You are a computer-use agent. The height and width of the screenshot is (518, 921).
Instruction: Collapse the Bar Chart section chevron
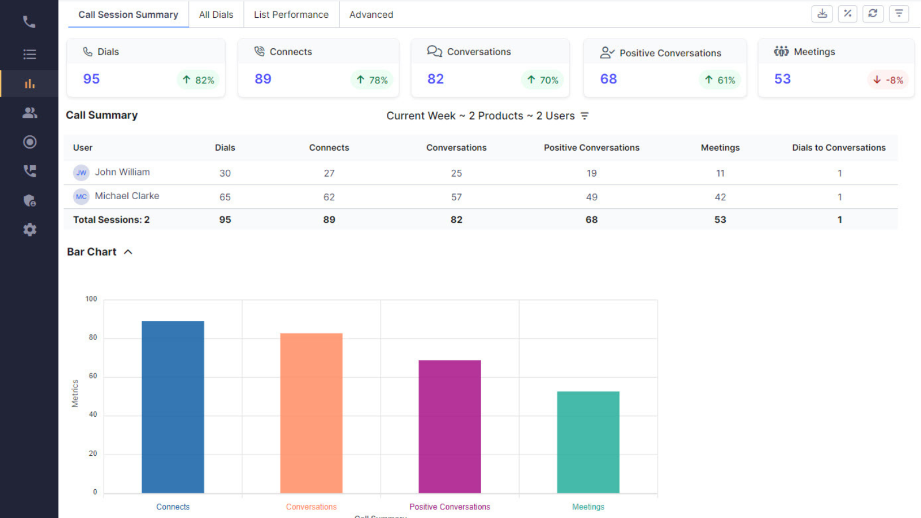pos(128,252)
